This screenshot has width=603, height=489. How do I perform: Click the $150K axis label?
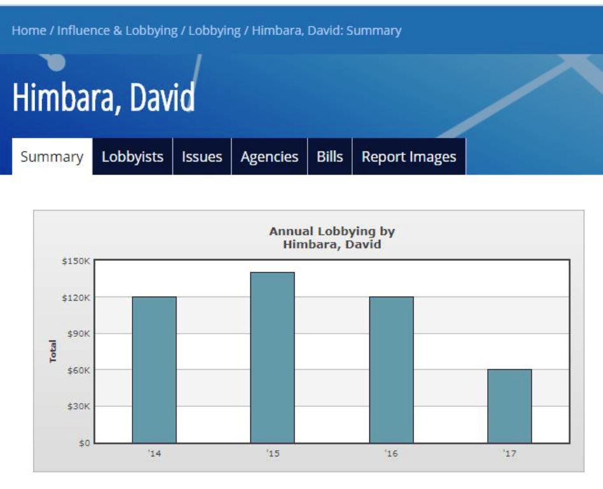(x=76, y=262)
